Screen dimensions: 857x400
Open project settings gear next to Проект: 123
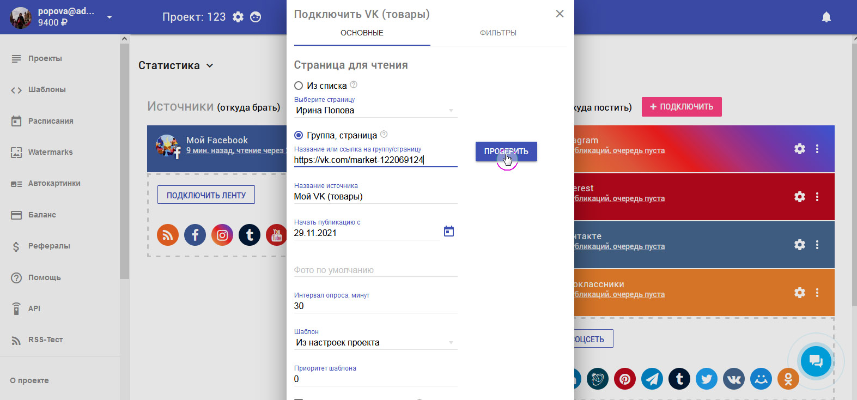(x=238, y=17)
